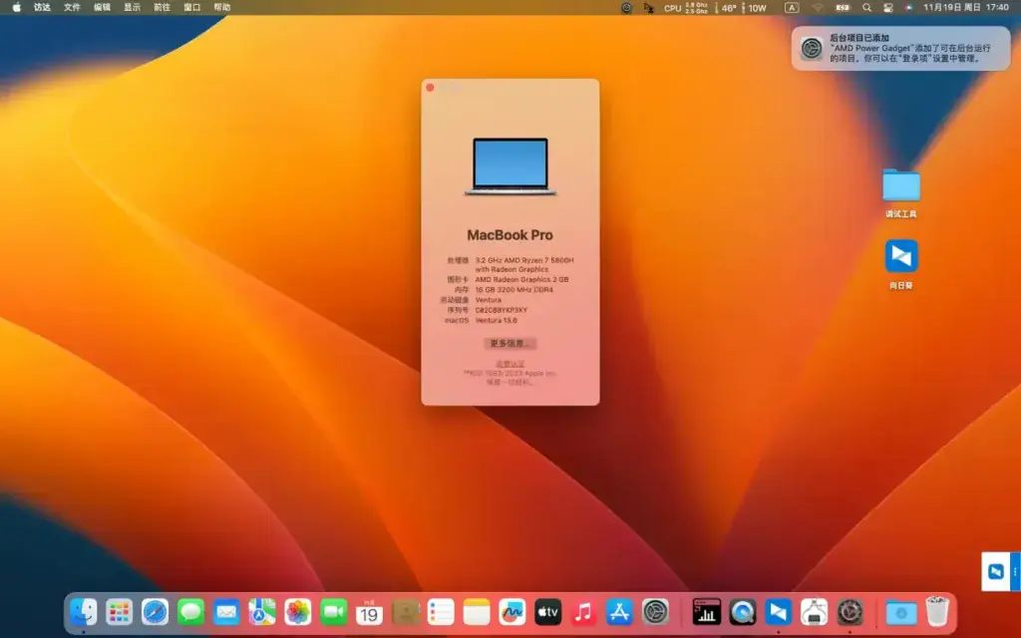Open the 前往 menu
1021x638 pixels.
click(x=163, y=8)
